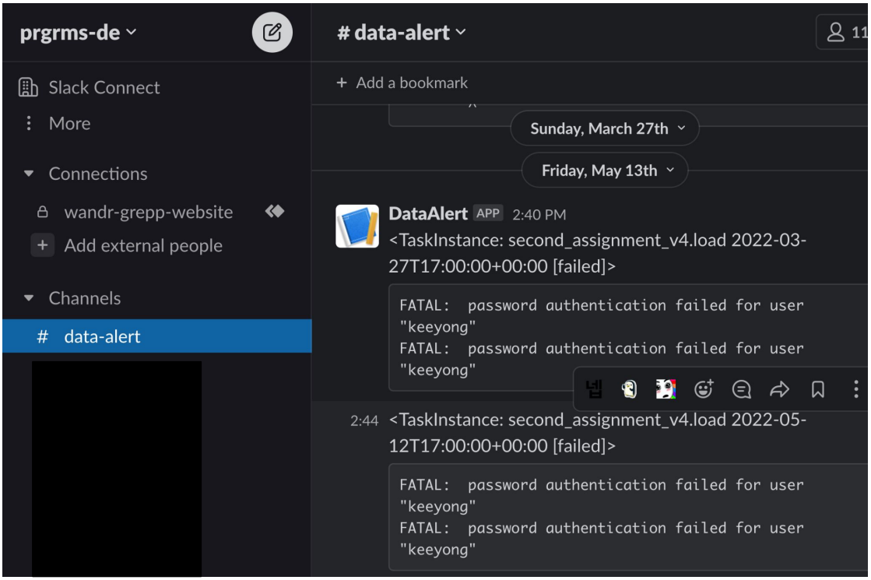Viewport: 871px width, 580px height.
Task: Open the add reaction emoji picker
Action: (704, 389)
